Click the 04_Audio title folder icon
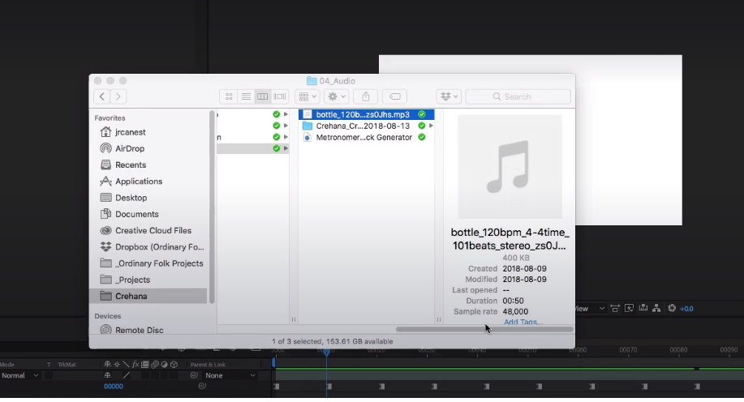744x402 pixels. coord(312,81)
